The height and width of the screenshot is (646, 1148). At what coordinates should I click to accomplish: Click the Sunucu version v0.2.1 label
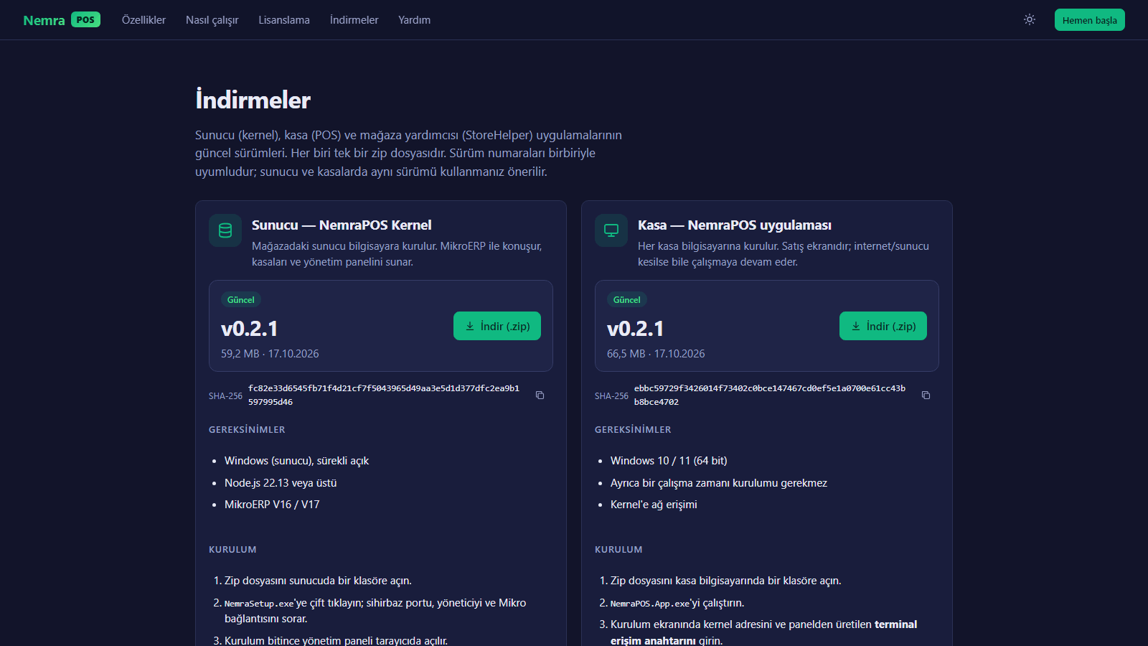coord(249,329)
